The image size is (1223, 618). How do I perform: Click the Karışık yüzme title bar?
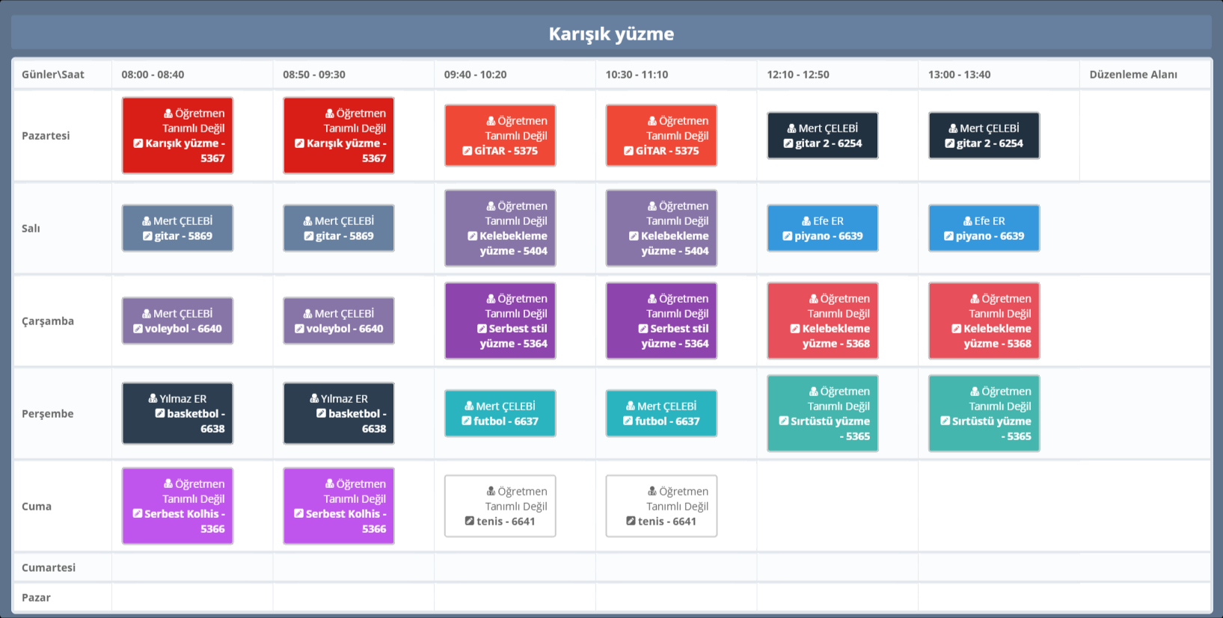[x=611, y=34]
